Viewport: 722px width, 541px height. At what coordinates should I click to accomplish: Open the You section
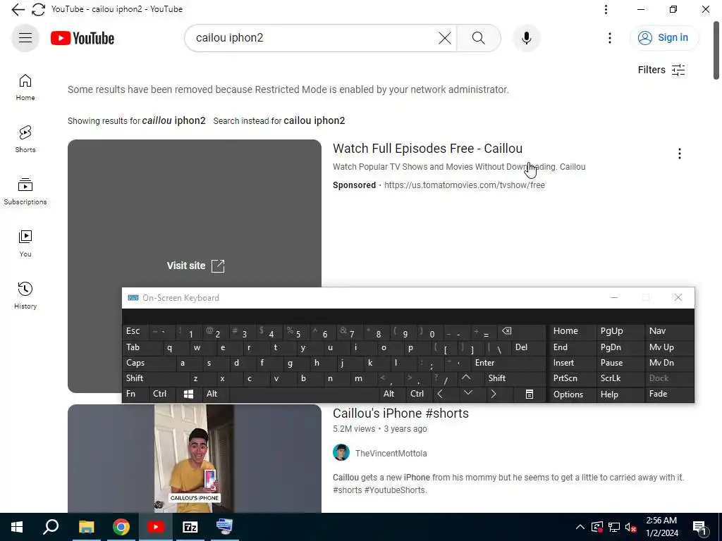tap(25, 244)
